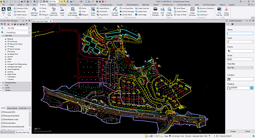Open Drafting Templates

(155, 12)
